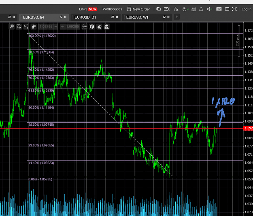Screen dimensions: 253x216
Task: Open the bell alerts icon
Action: pos(201,9)
